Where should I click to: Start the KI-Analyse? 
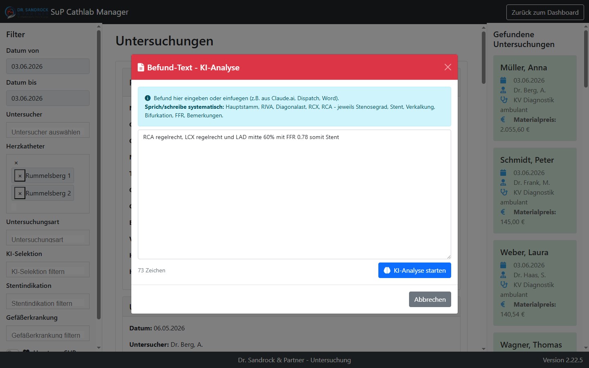(x=414, y=270)
